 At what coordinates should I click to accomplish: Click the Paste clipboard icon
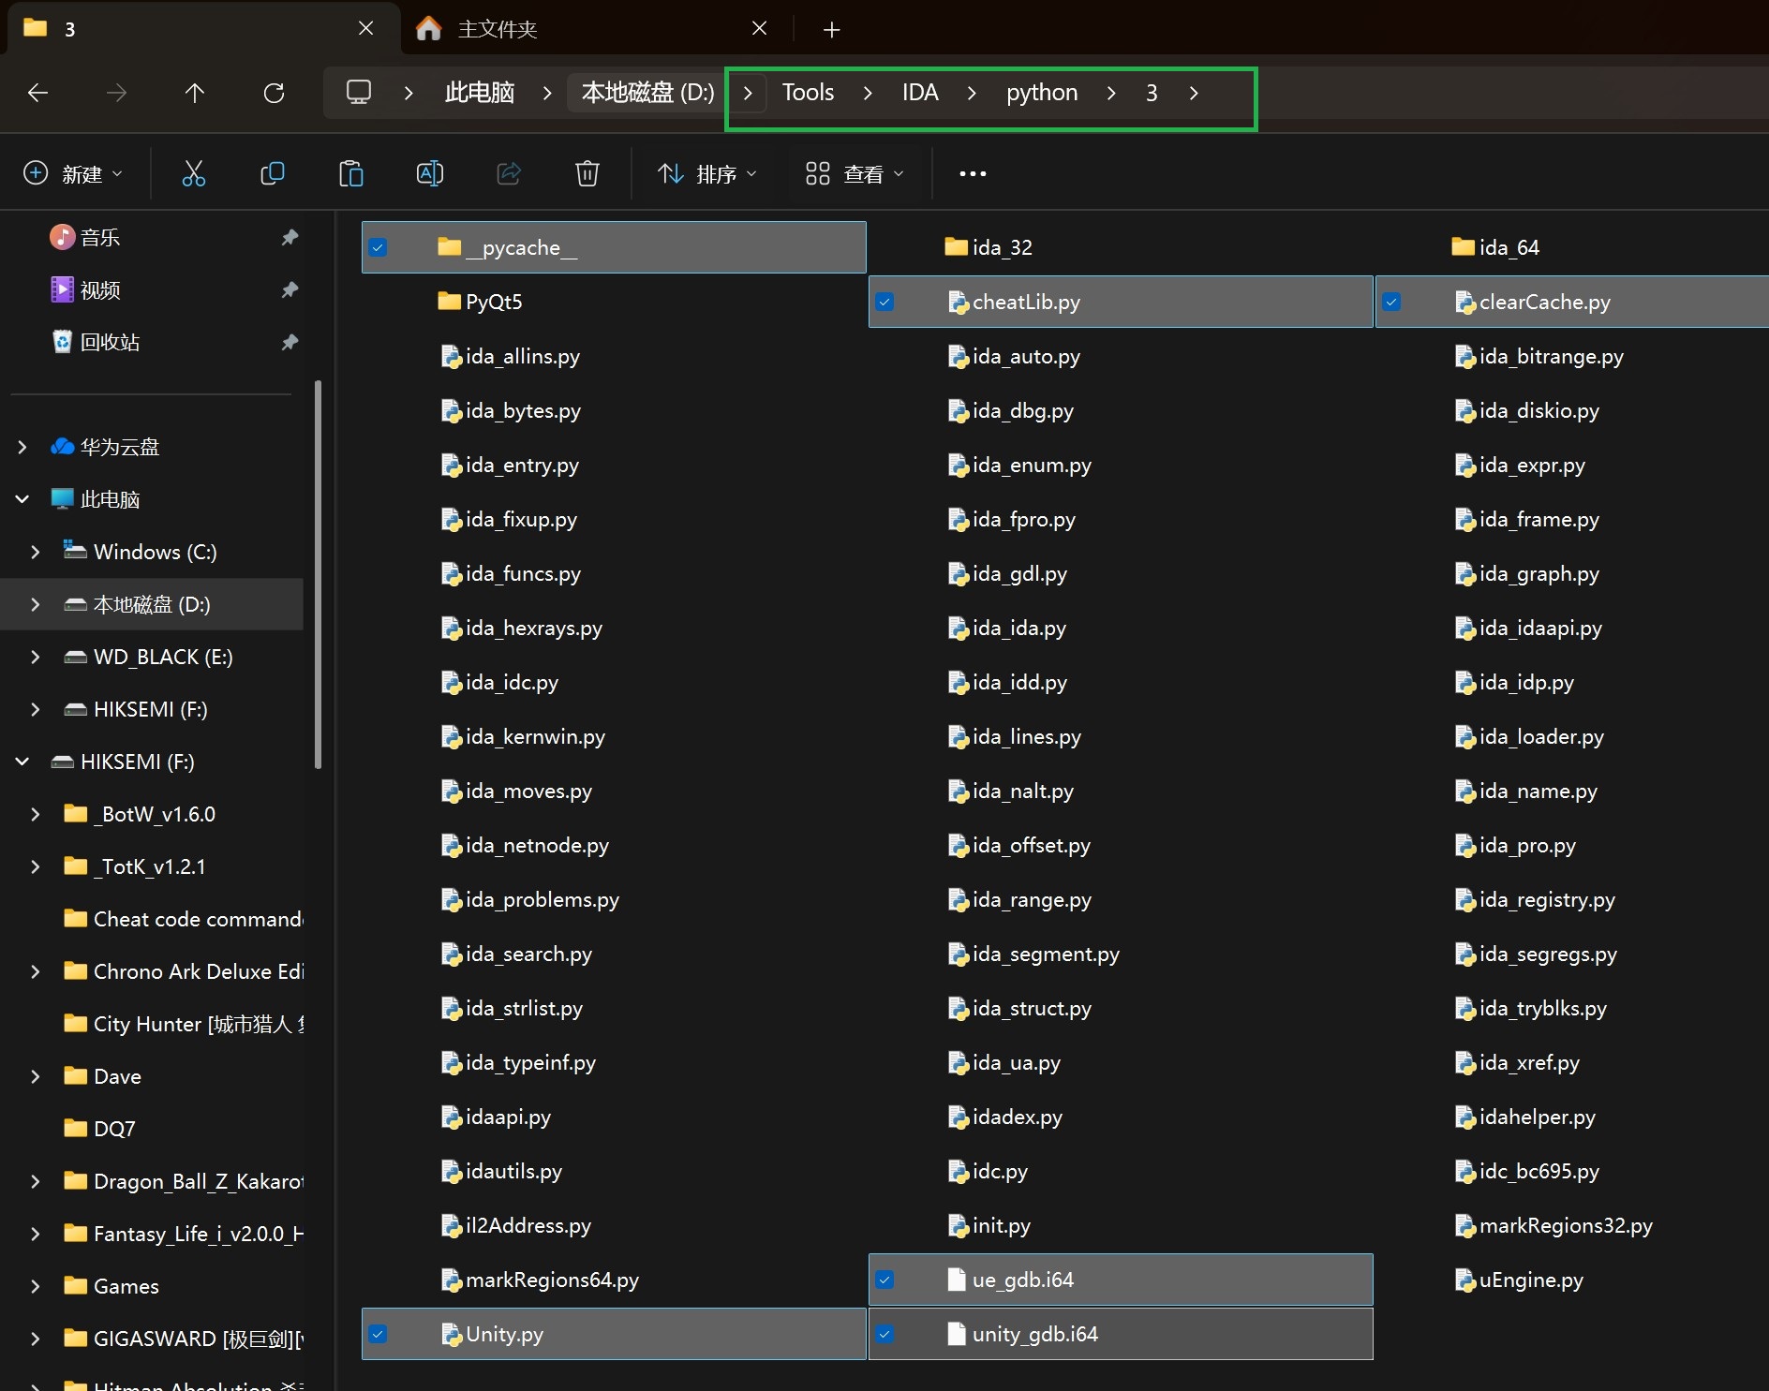(x=350, y=173)
